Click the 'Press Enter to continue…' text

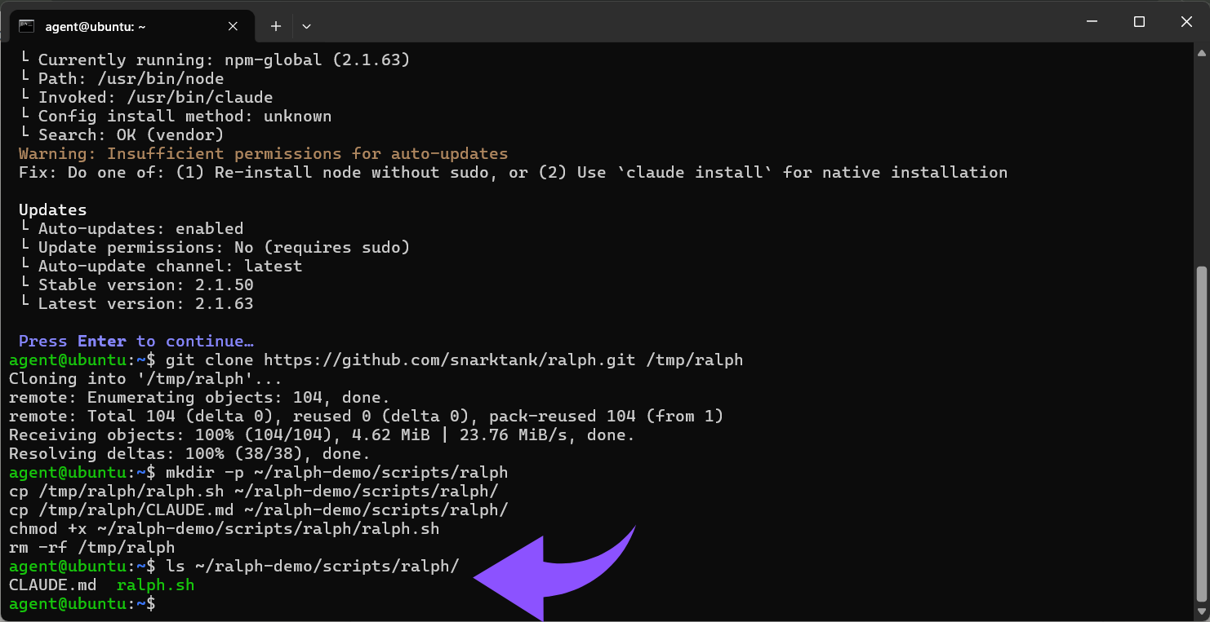[136, 341]
